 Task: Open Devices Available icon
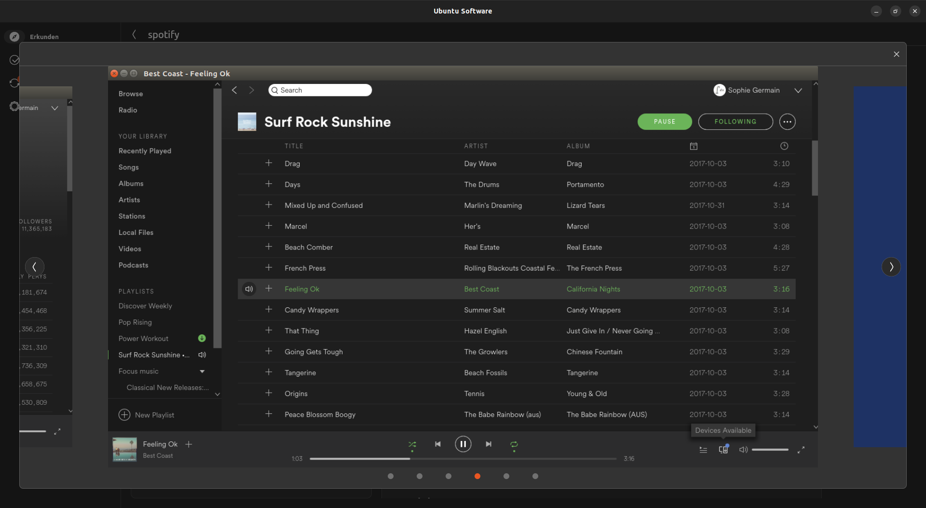pos(723,449)
